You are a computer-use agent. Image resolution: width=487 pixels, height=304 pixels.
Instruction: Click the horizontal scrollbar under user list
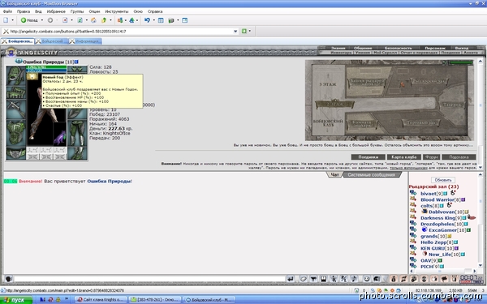[x=443, y=271]
